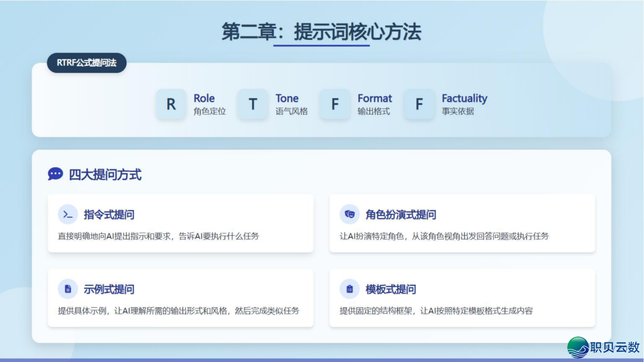Click the F letter tile beside Format
Screen dimensions: 644x362
pyautogui.click(x=335, y=104)
